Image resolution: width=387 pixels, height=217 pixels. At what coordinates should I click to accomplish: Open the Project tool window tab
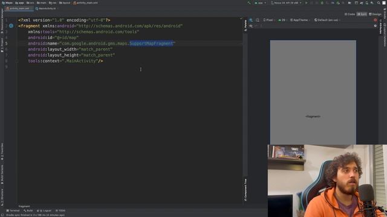click(2, 45)
